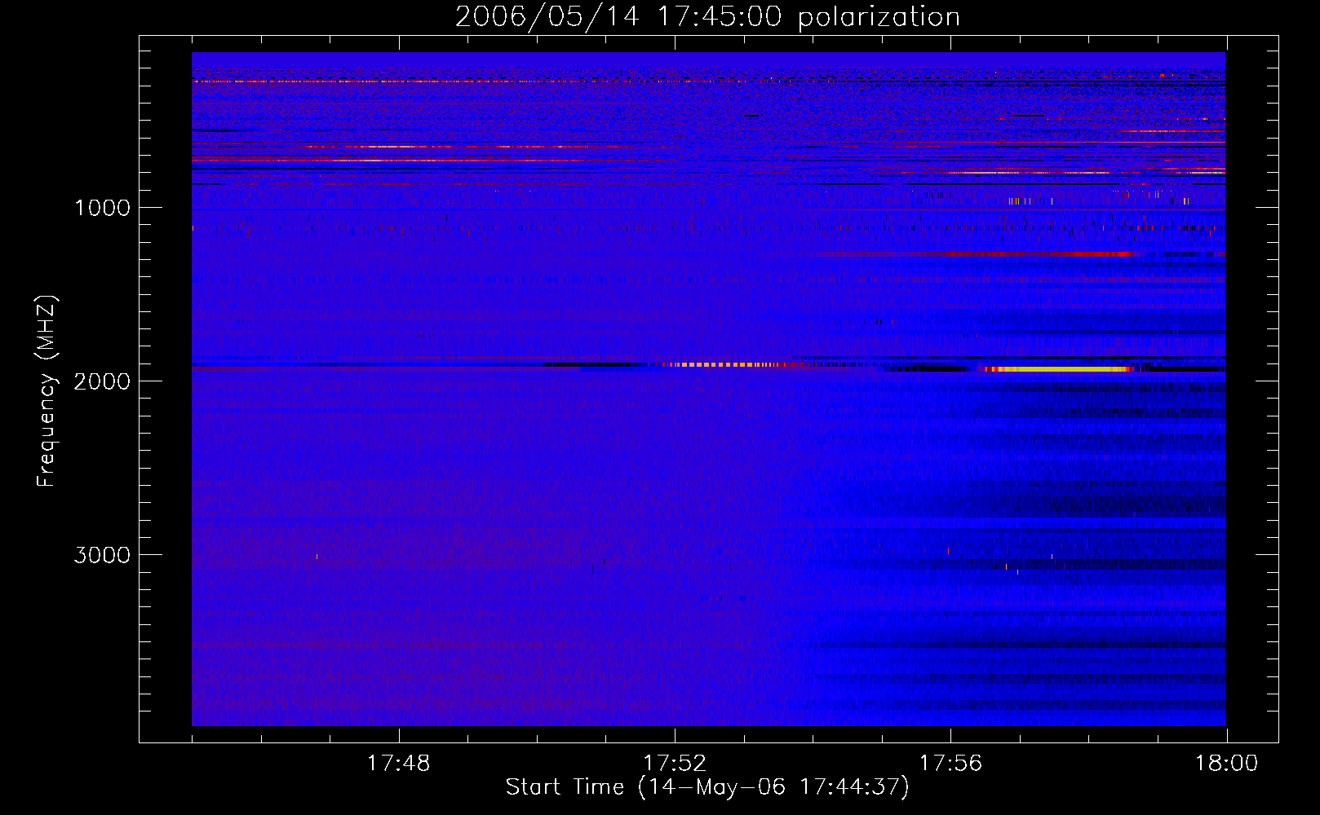The width and height of the screenshot is (1320, 815).
Task: Click the 17:56 time tick label
Action: [950, 764]
